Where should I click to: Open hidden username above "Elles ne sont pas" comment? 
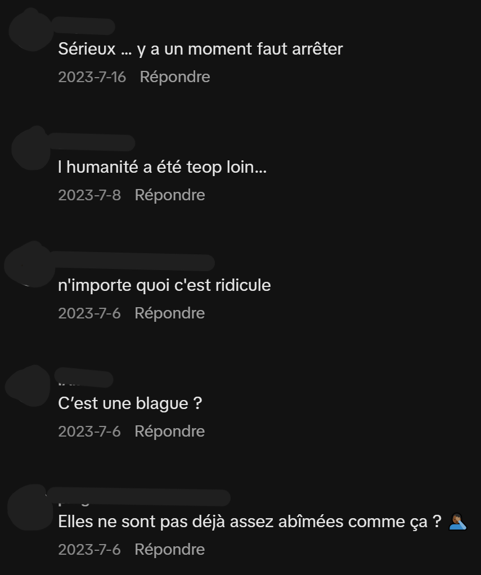click(x=138, y=497)
